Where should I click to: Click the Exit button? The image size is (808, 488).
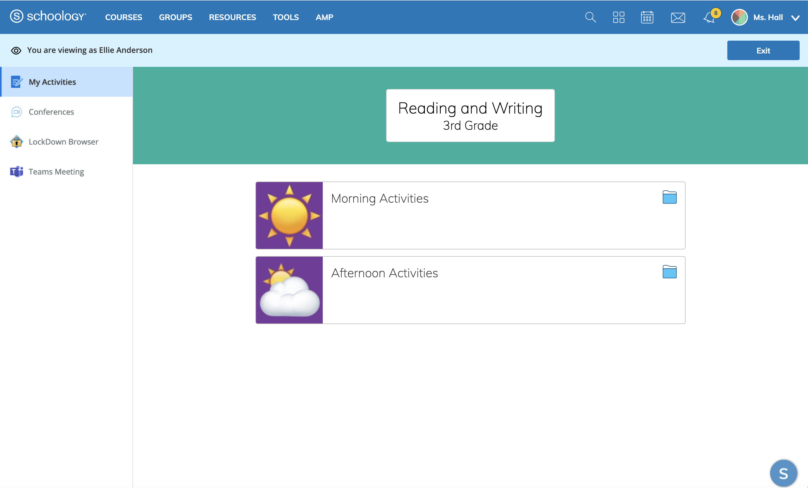coord(763,50)
